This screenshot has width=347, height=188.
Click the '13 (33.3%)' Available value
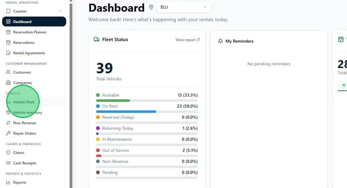click(x=187, y=95)
